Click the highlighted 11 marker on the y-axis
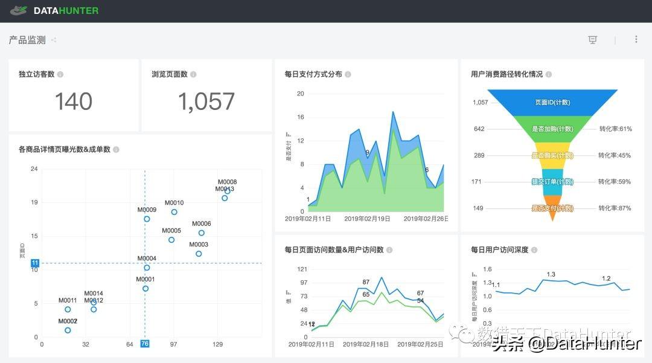This screenshot has height=363, width=652. pyautogui.click(x=34, y=263)
